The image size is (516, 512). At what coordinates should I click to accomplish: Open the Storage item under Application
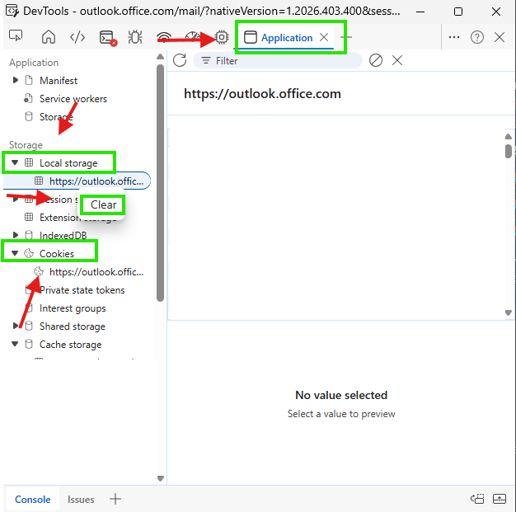(x=56, y=117)
